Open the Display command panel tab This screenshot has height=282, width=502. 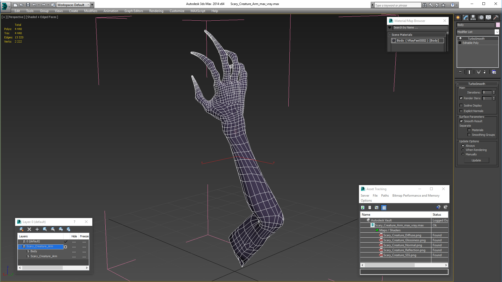pos(488,17)
